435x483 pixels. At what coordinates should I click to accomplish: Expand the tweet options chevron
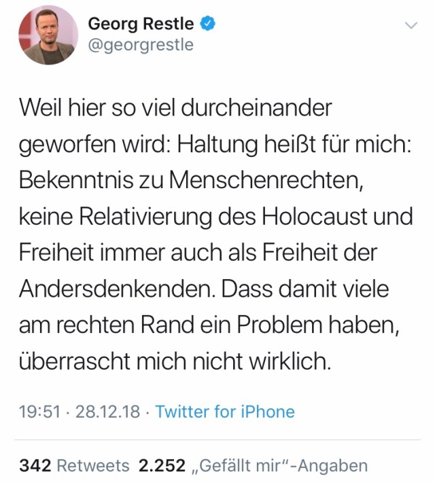(x=411, y=26)
